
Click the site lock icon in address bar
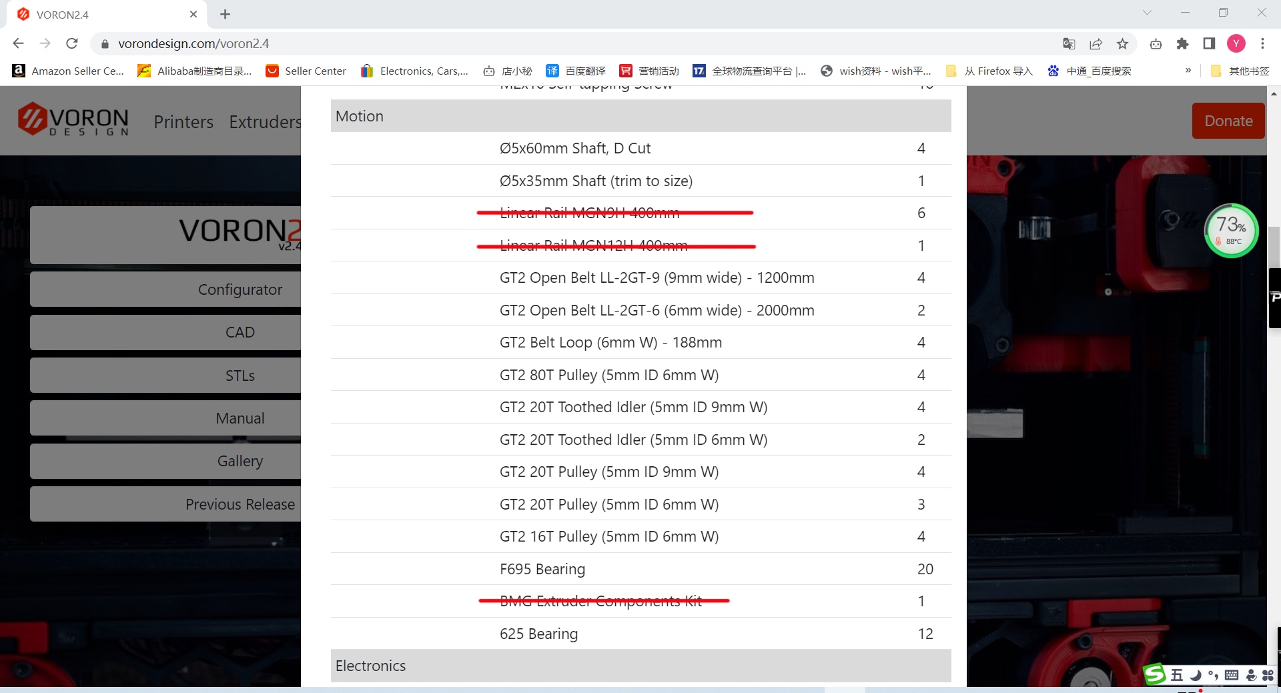104,44
